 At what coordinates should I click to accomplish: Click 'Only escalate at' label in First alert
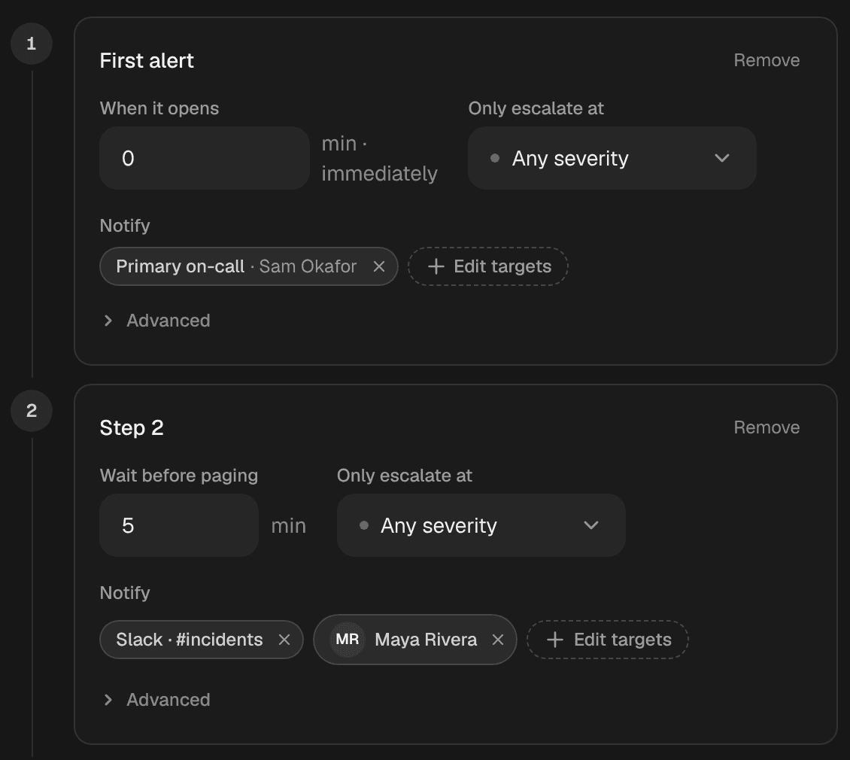pos(536,108)
